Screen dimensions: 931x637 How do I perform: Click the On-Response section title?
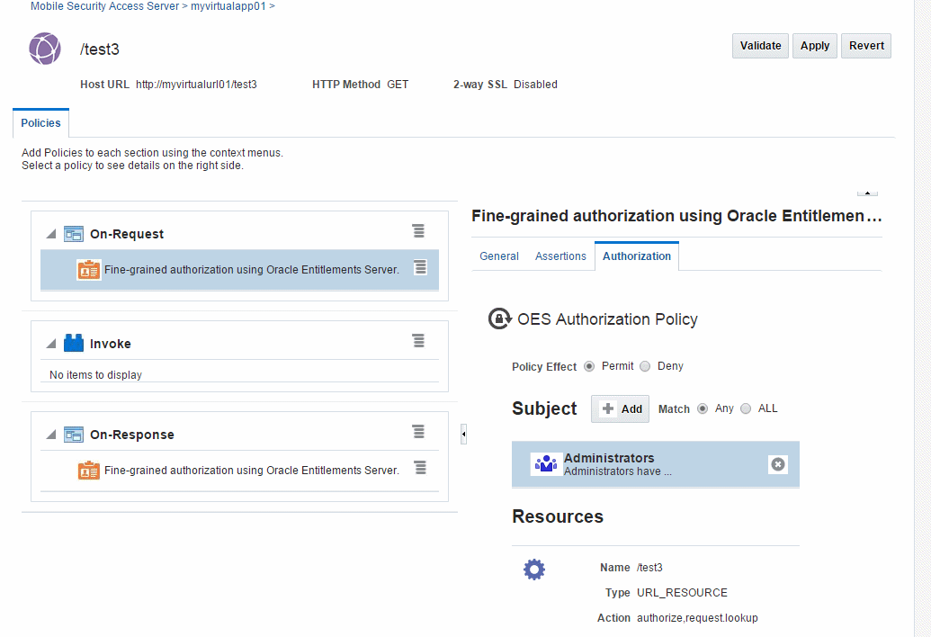(132, 435)
